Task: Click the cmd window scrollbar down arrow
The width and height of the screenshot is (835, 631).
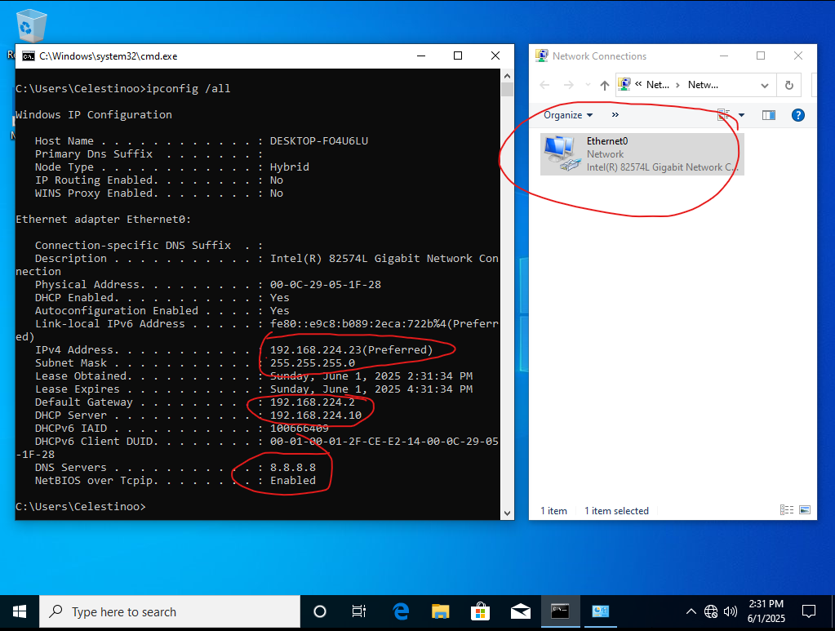Action: (x=507, y=513)
